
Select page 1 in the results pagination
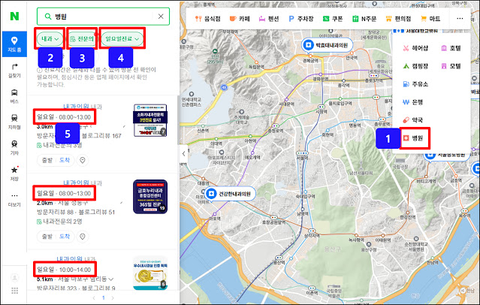pos(104,297)
